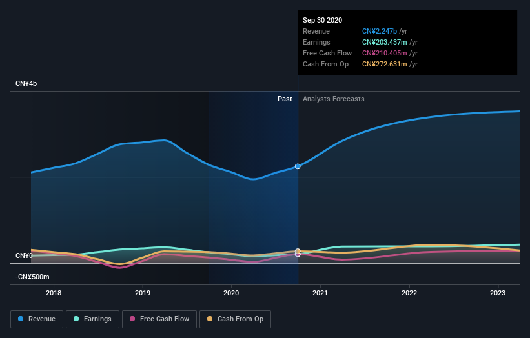Click the CN¥203.437m earnings value

point(384,42)
